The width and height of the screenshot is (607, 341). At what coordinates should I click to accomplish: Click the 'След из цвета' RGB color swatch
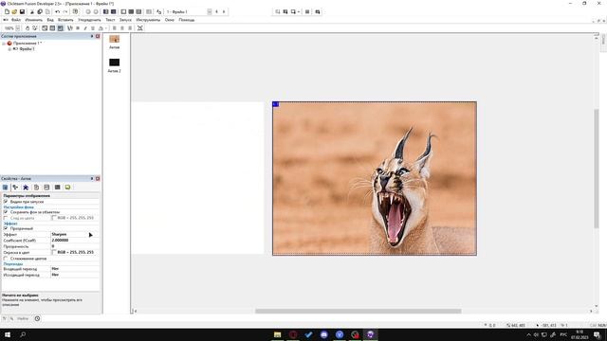pos(54,218)
